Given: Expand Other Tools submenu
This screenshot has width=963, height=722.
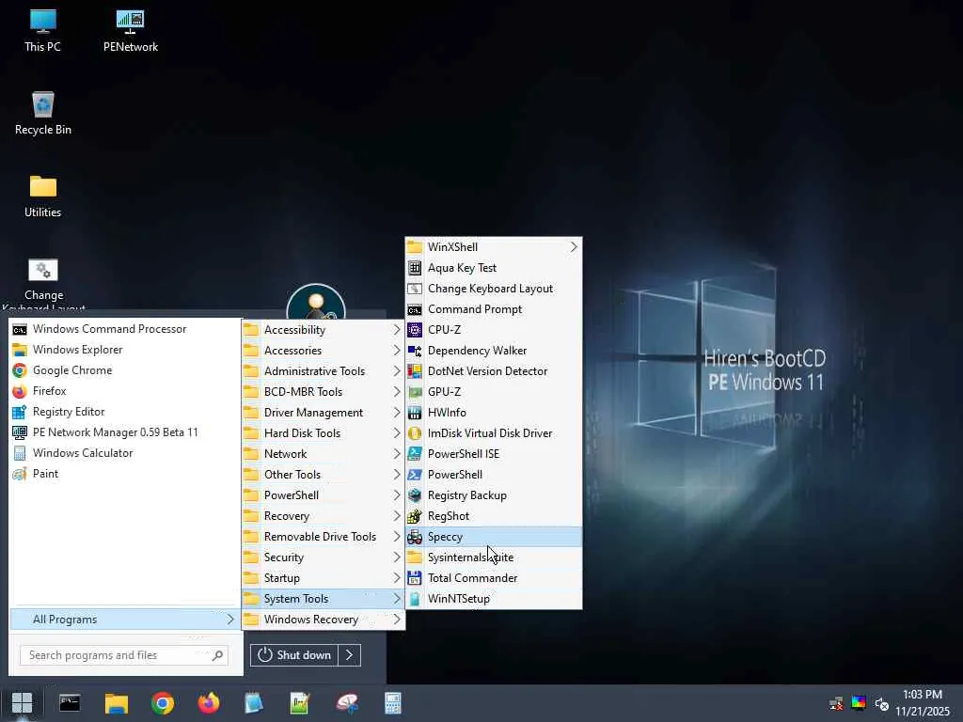Looking at the screenshot, I should click(x=324, y=475).
